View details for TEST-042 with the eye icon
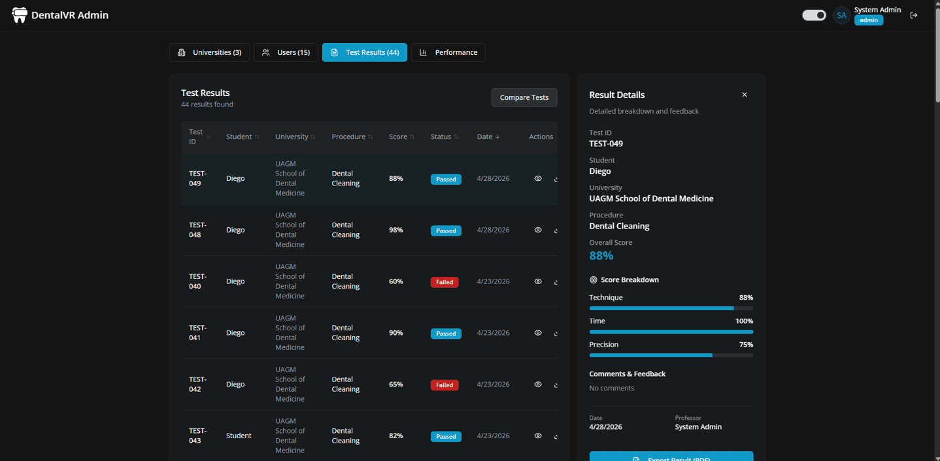Image resolution: width=940 pixels, height=461 pixels. [538, 385]
